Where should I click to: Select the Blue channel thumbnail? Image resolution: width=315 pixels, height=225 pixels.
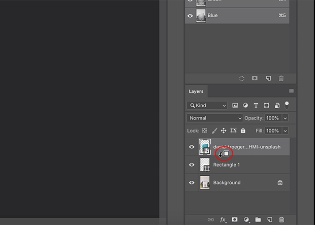201,16
